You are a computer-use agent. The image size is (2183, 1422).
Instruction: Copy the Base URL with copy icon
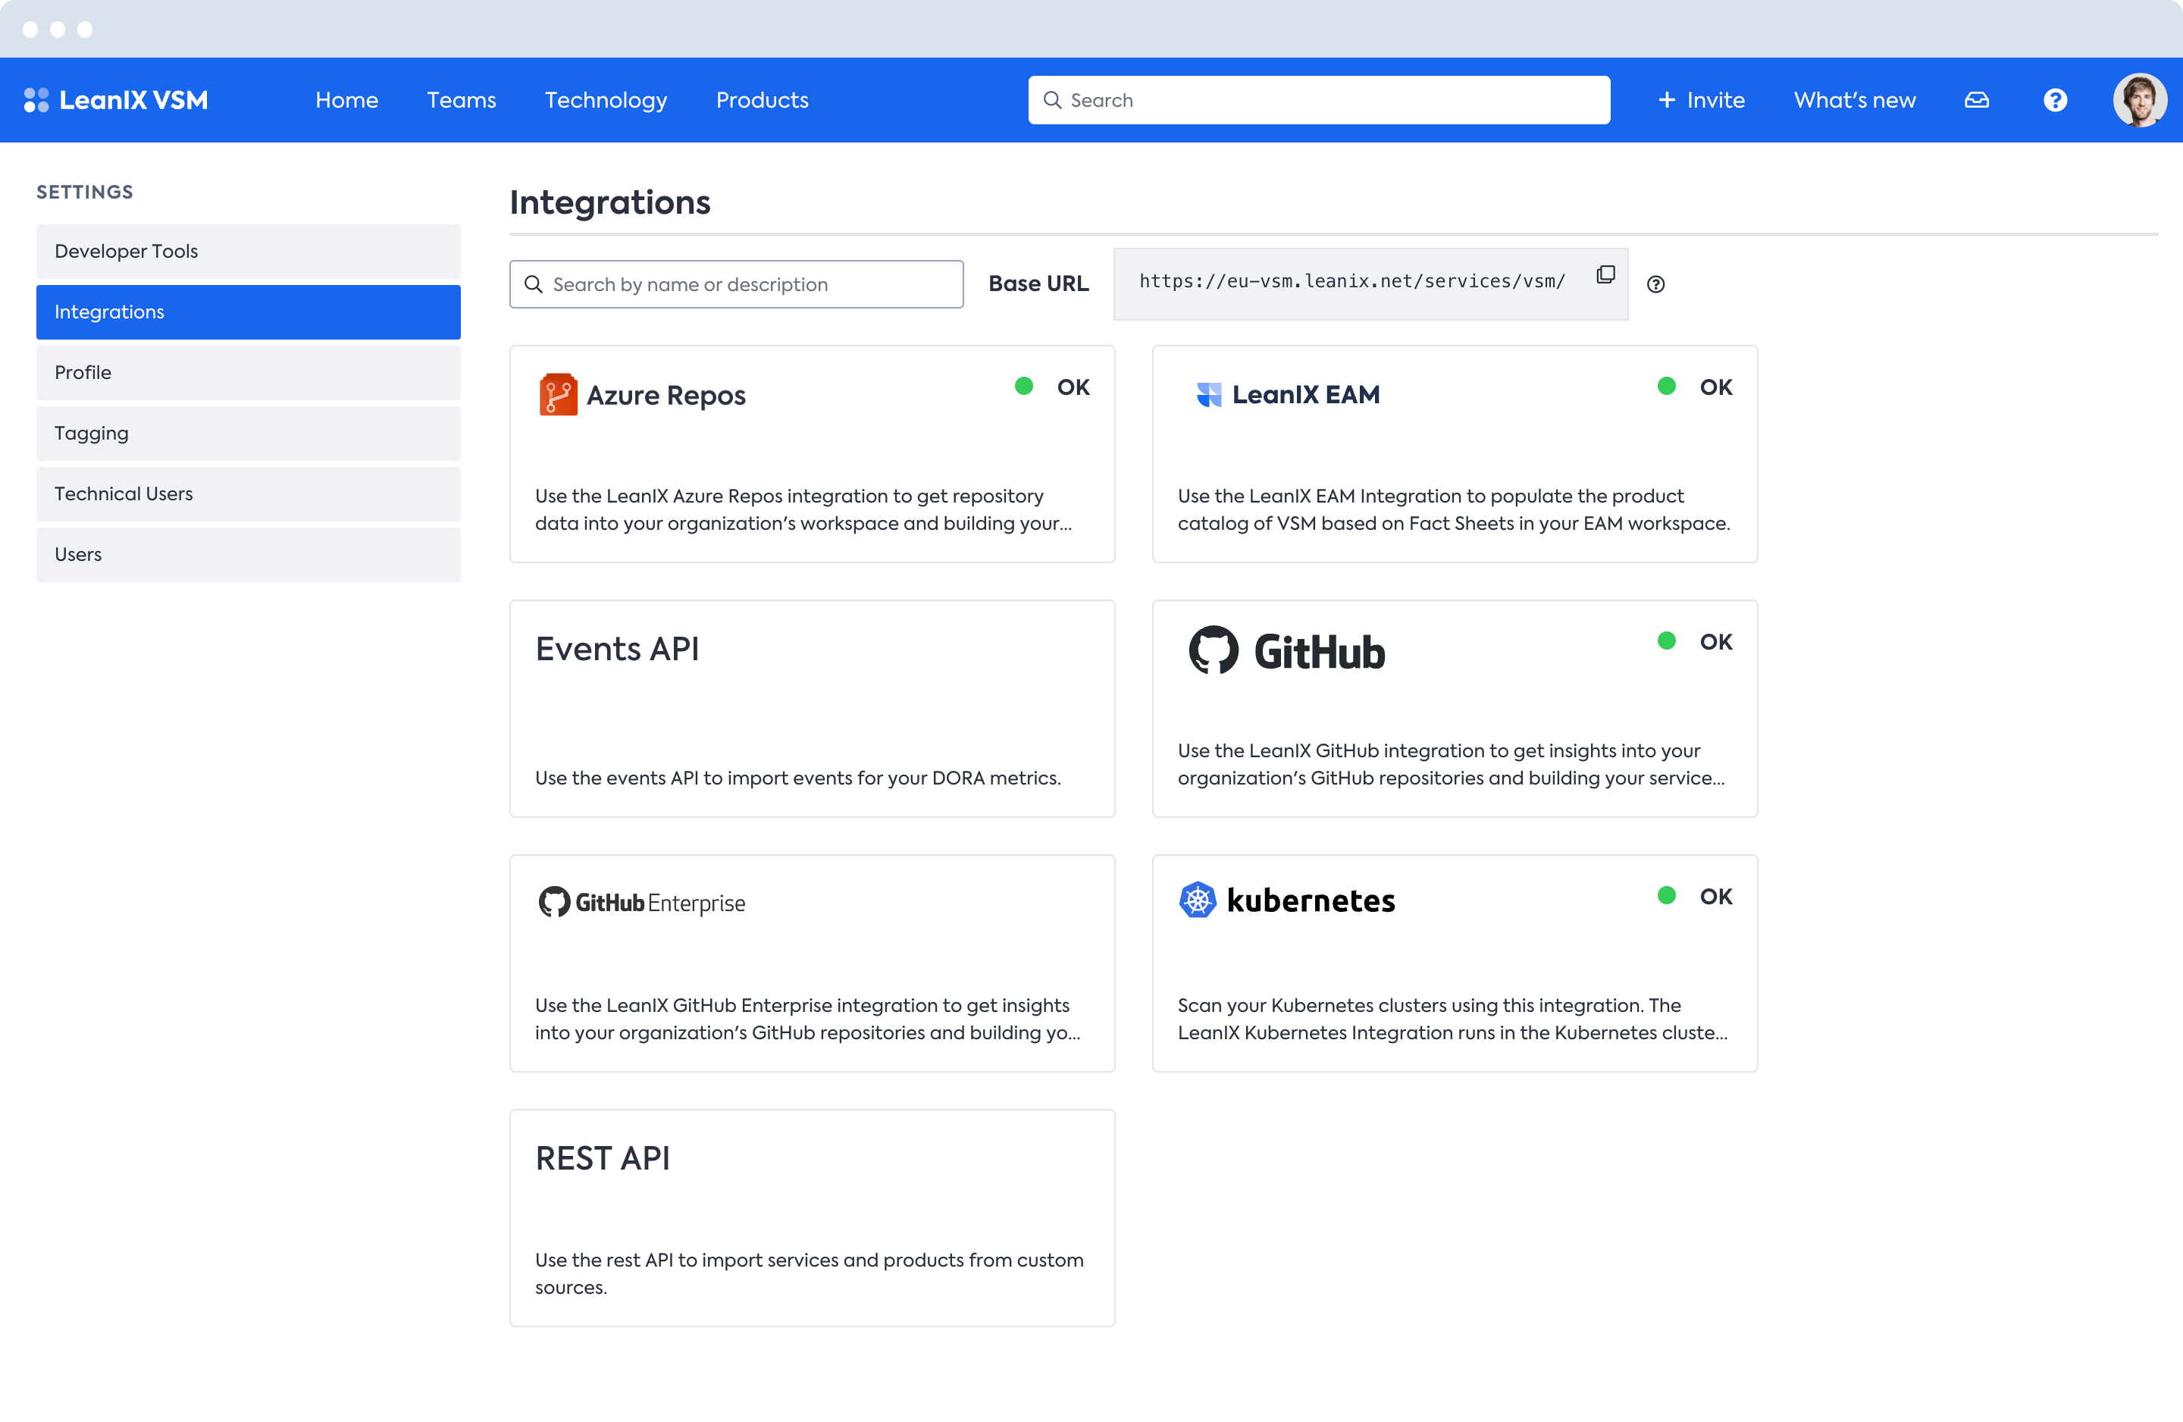point(1605,274)
